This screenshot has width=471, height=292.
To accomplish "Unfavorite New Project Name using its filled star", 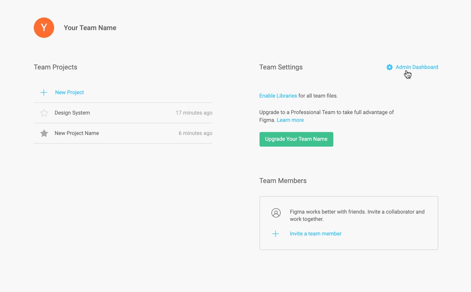I will click(44, 133).
